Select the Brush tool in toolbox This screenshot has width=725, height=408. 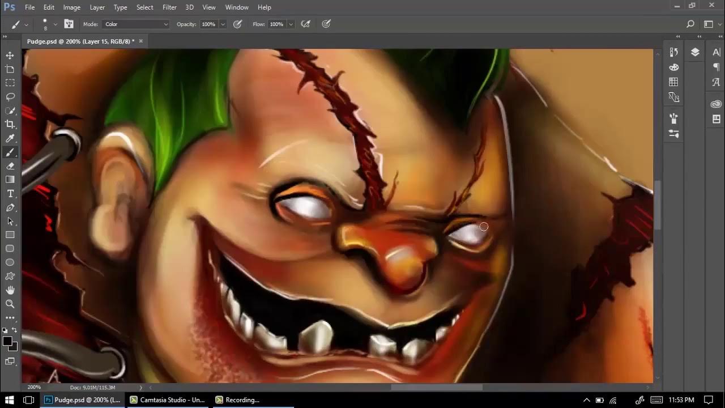pos(10,152)
